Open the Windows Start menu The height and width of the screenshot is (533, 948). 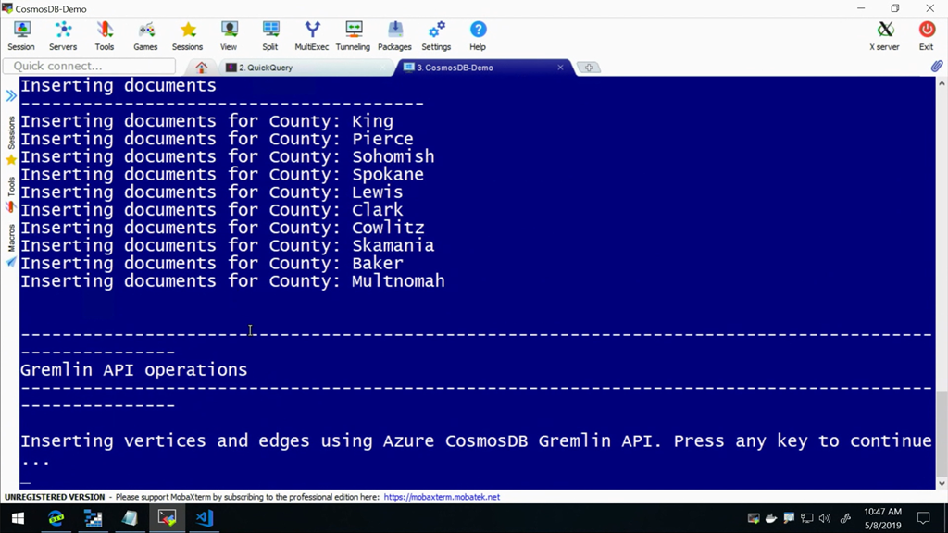click(x=18, y=518)
